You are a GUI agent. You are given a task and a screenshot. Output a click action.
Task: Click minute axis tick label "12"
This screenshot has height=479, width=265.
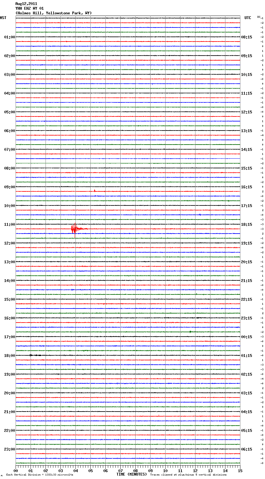click(195, 470)
